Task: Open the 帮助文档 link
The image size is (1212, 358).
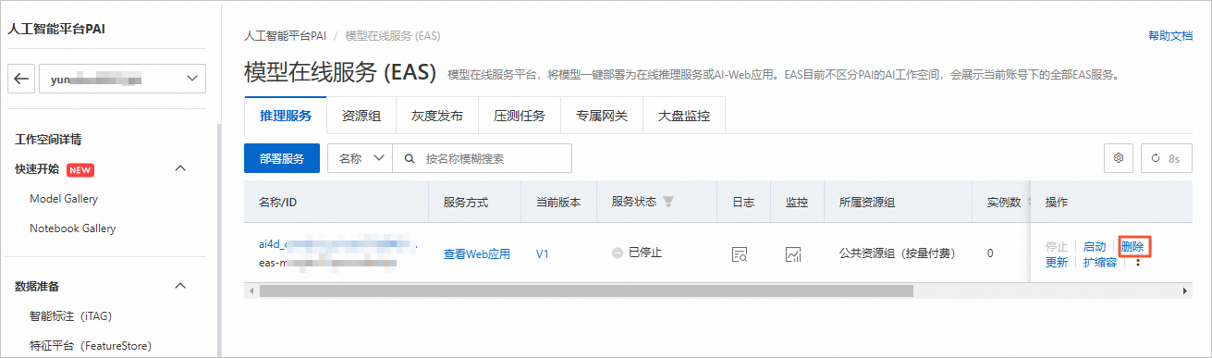Action: pyautogui.click(x=1169, y=36)
